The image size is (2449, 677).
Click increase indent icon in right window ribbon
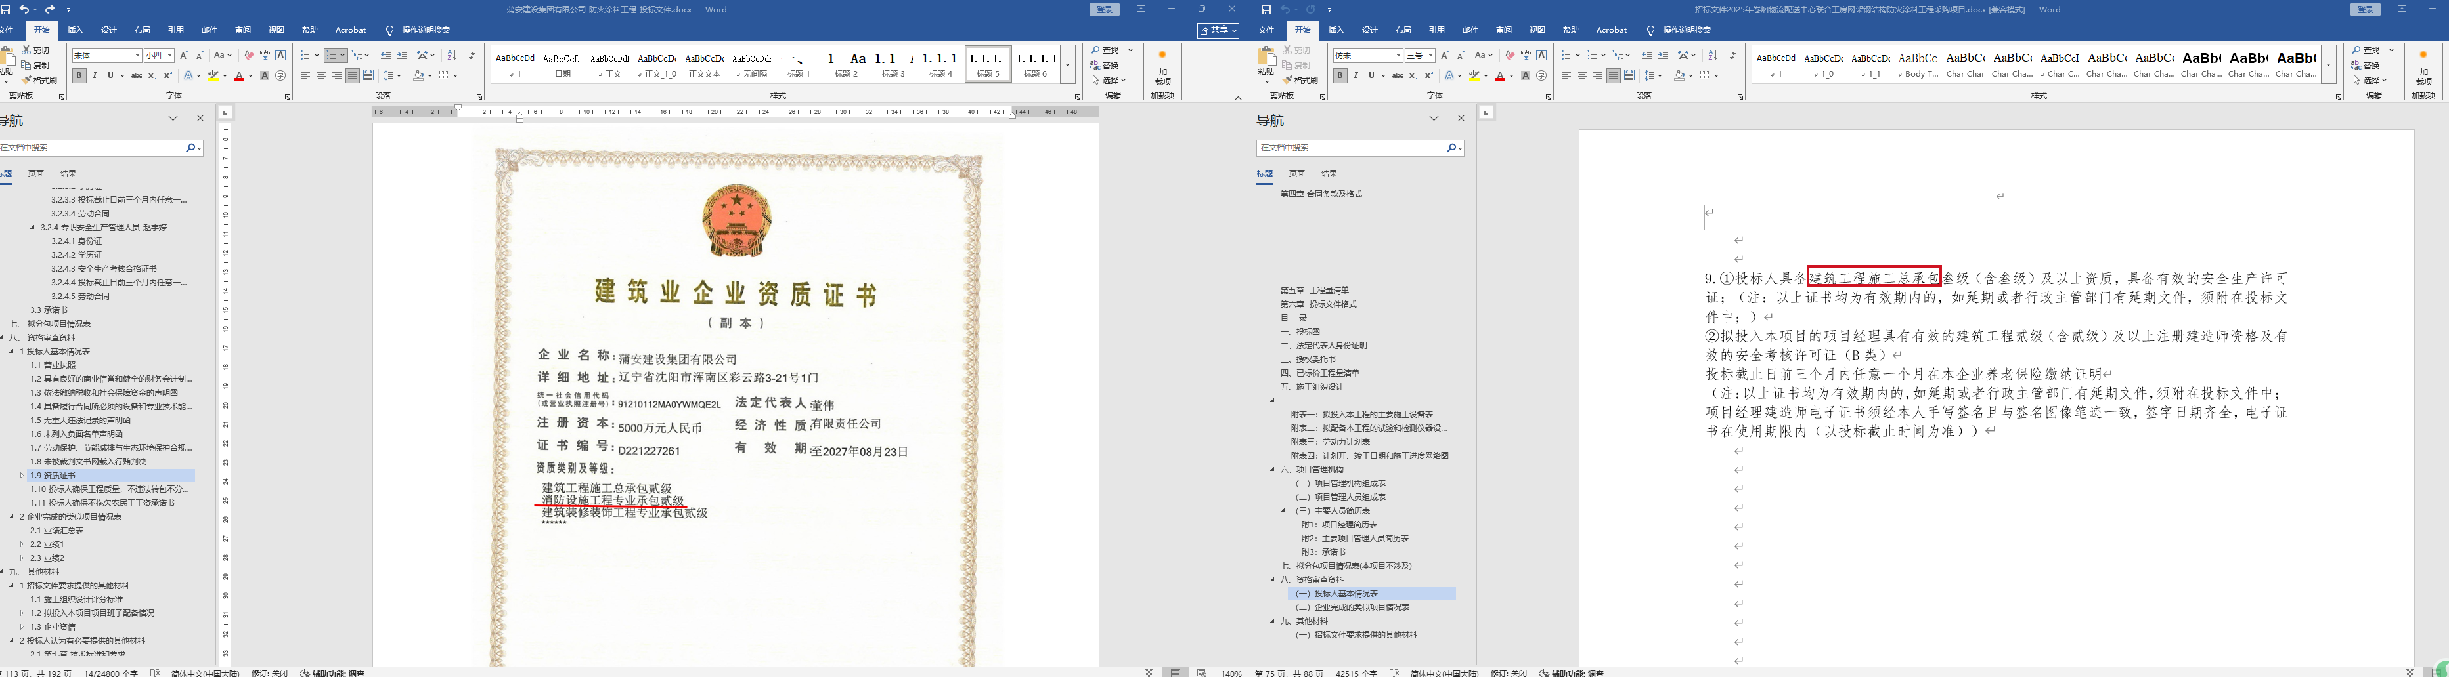[1663, 56]
